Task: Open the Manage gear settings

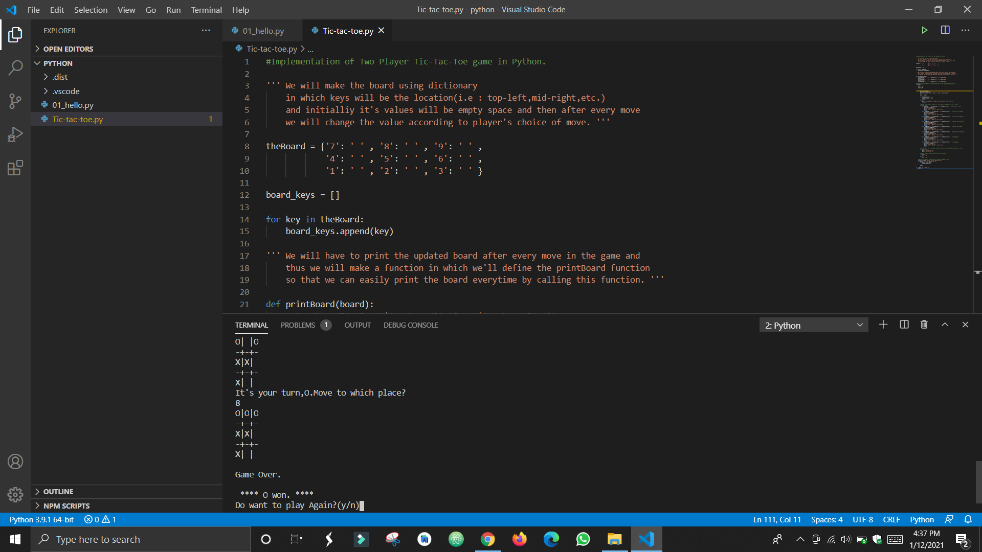Action: (x=15, y=494)
